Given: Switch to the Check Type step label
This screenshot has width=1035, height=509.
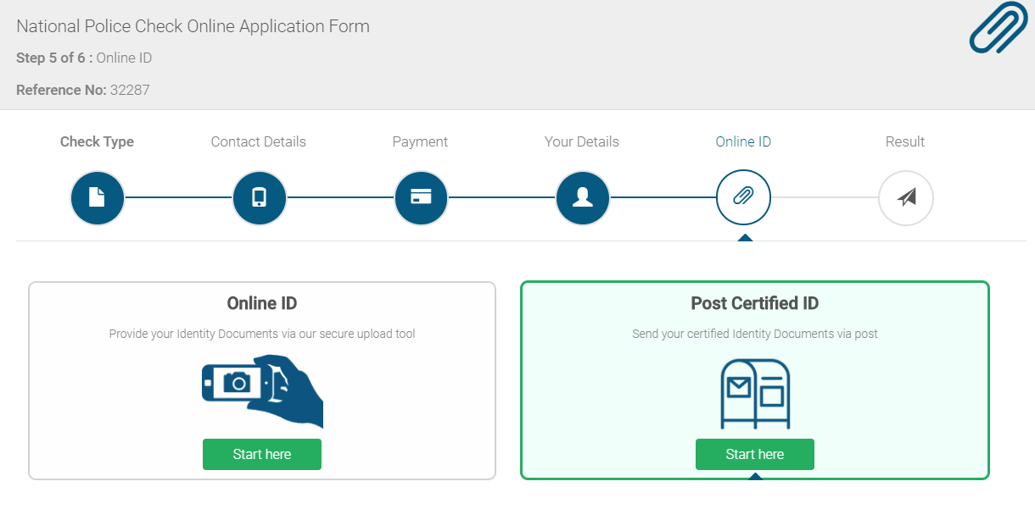Looking at the screenshot, I should [x=97, y=141].
